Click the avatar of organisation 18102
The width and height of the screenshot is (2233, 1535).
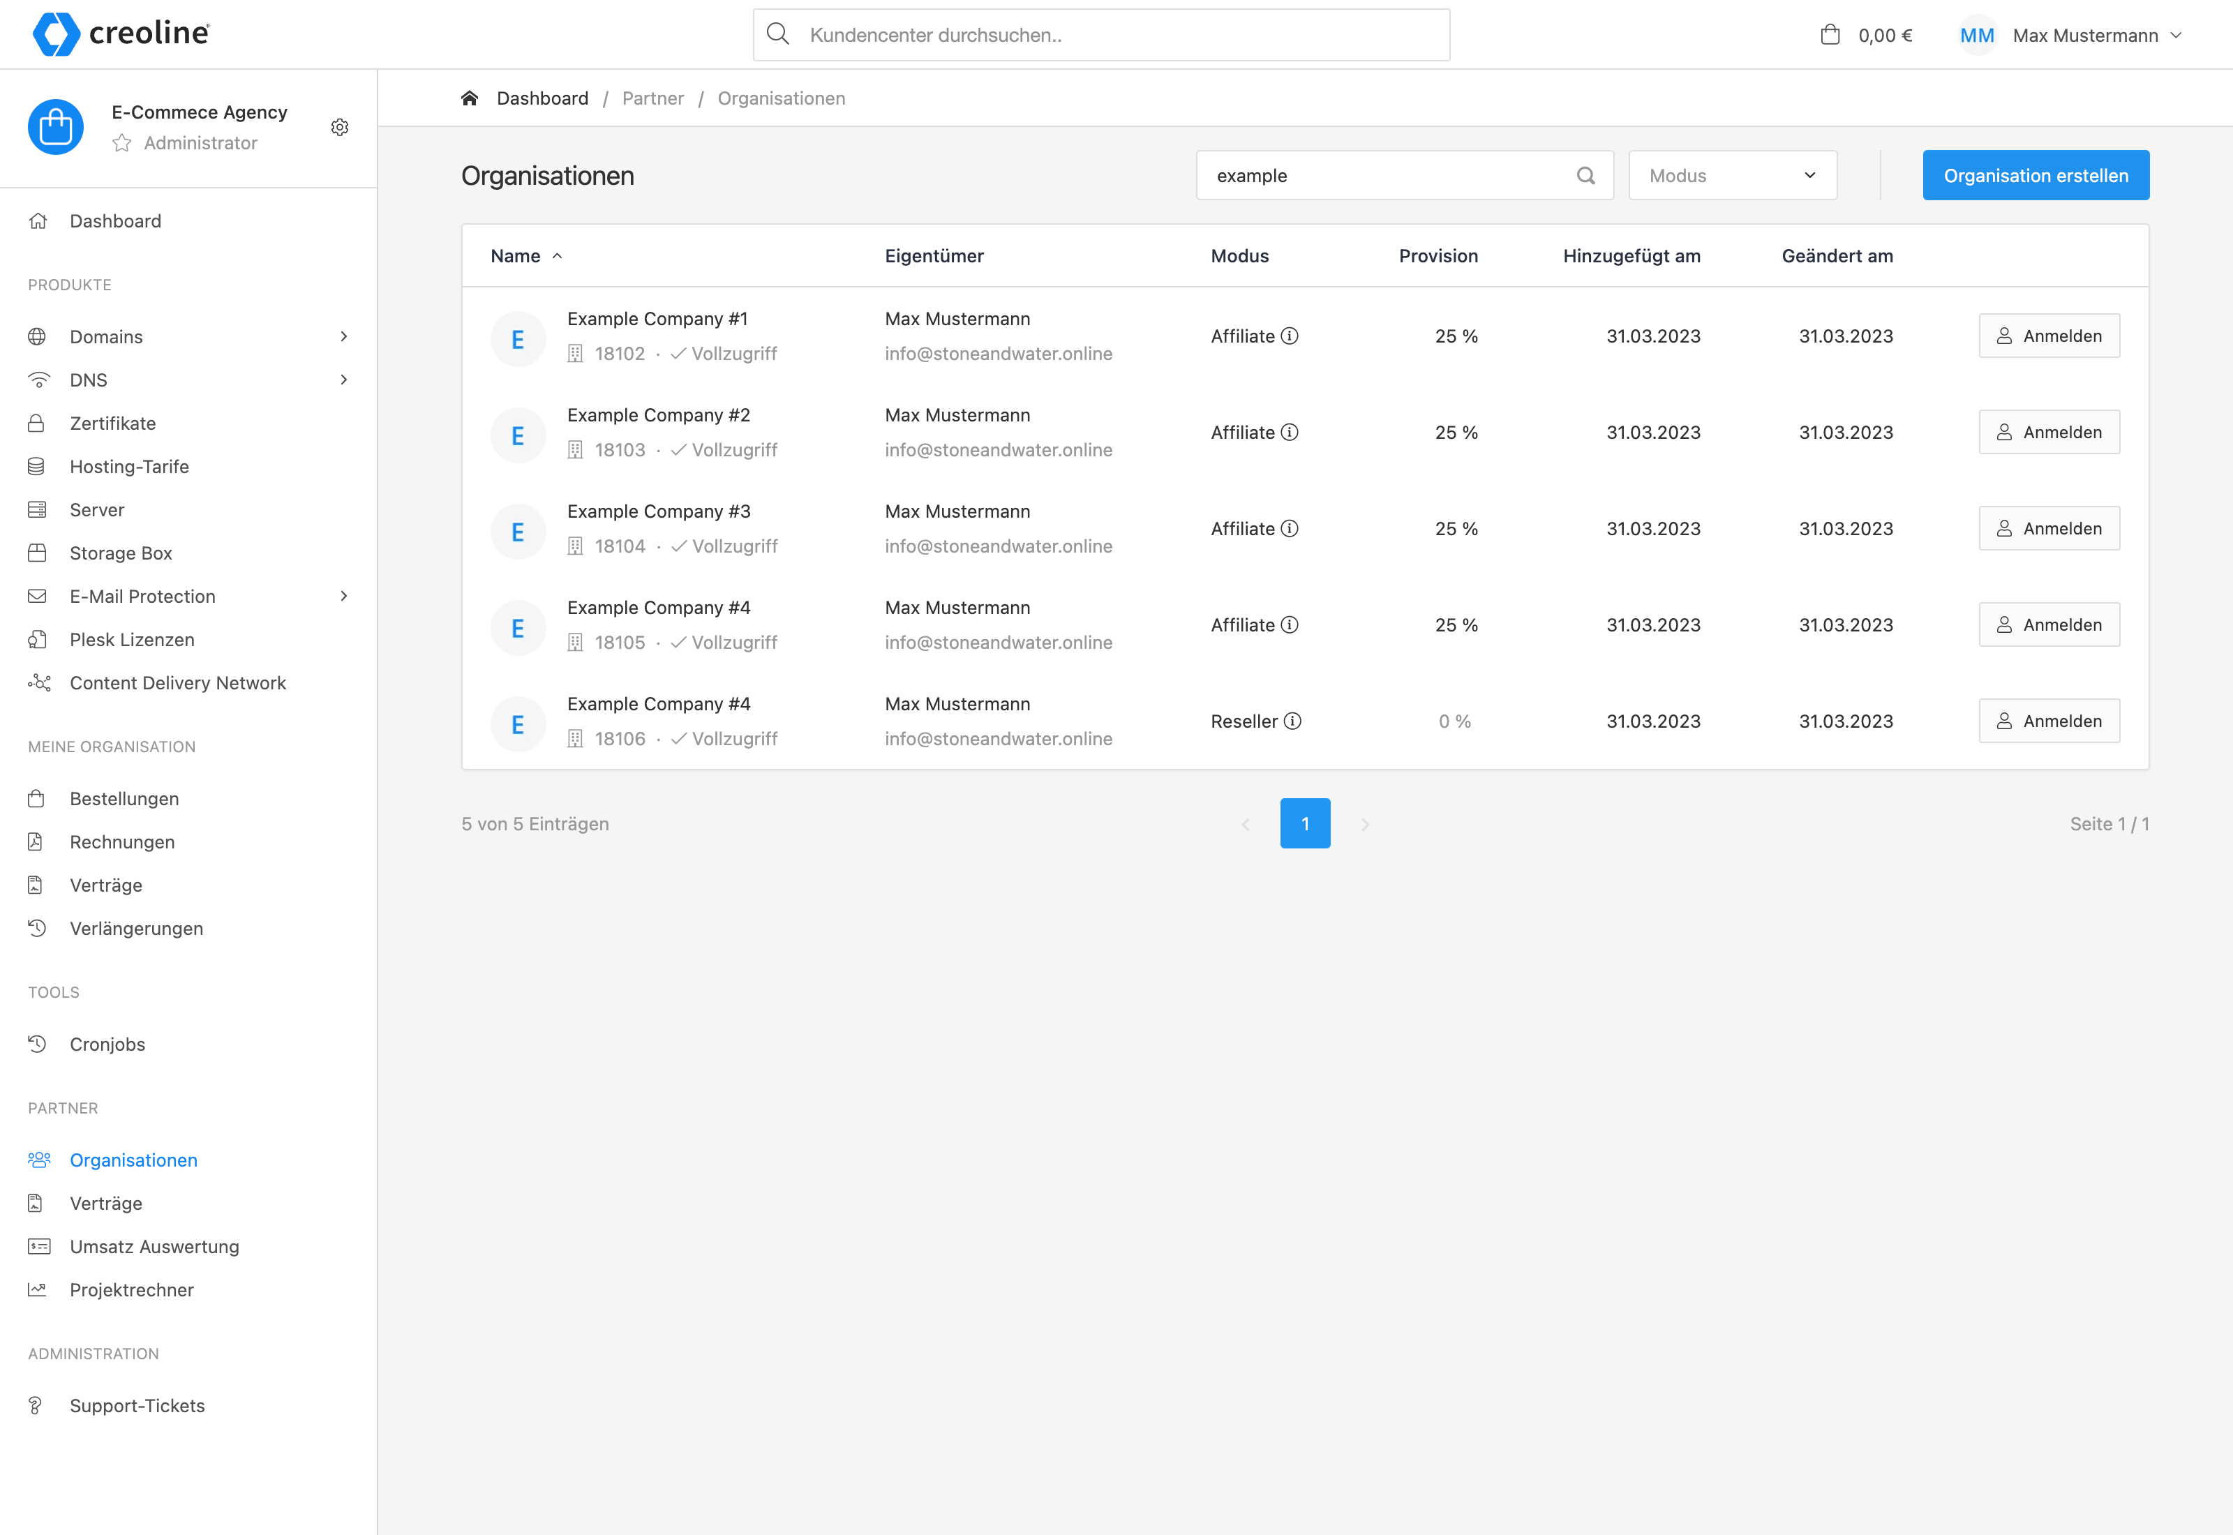(x=518, y=338)
